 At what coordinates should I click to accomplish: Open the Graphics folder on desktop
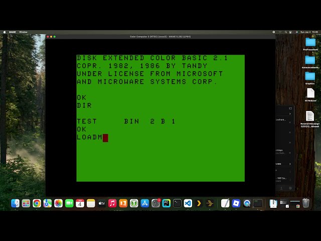tap(310, 76)
